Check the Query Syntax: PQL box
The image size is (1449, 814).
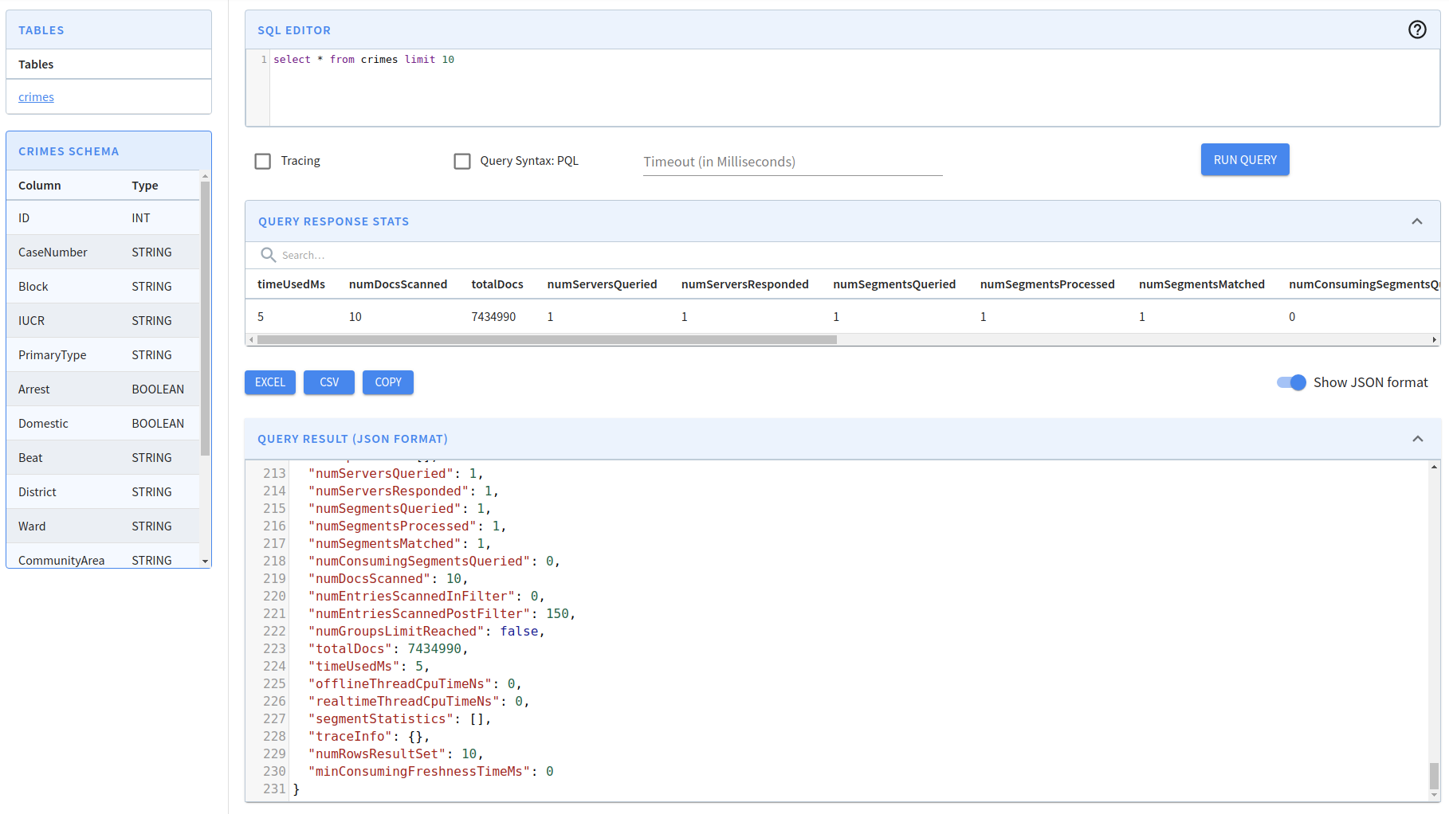[x=462, y=161]
